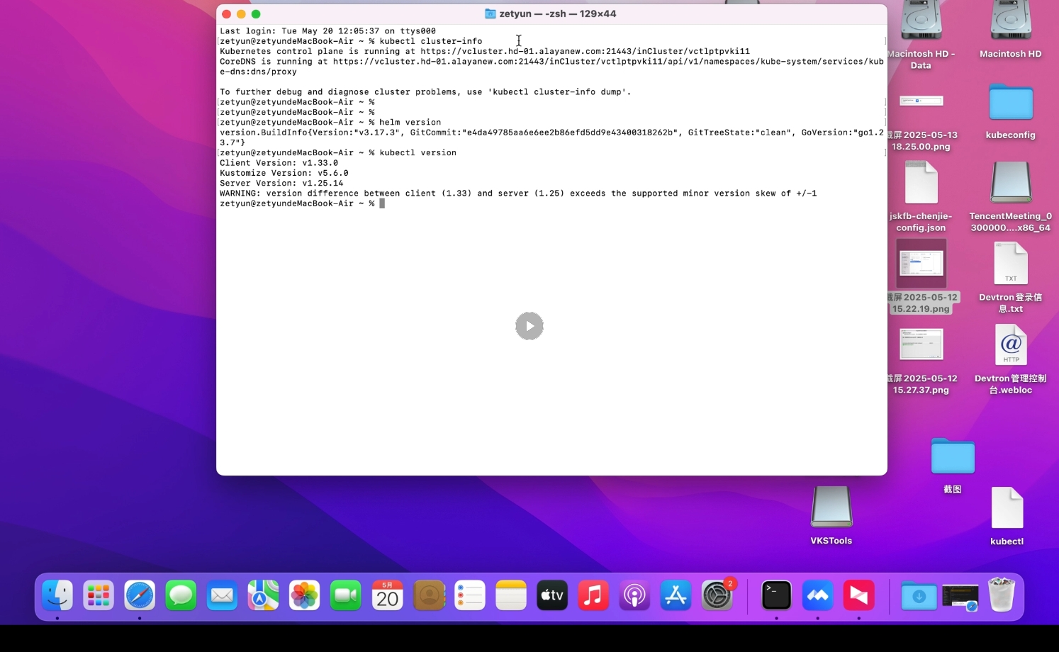Select the kubectl file on desktop
Viewport: 1059px width, 652px height.
[x=1007, y=508]
